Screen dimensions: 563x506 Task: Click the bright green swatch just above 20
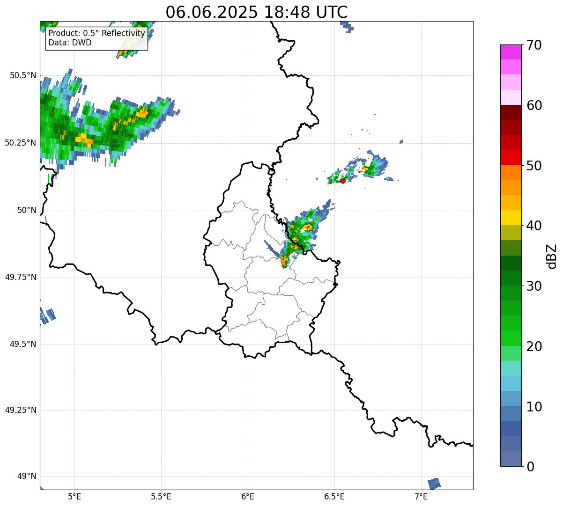click(511, 338)
